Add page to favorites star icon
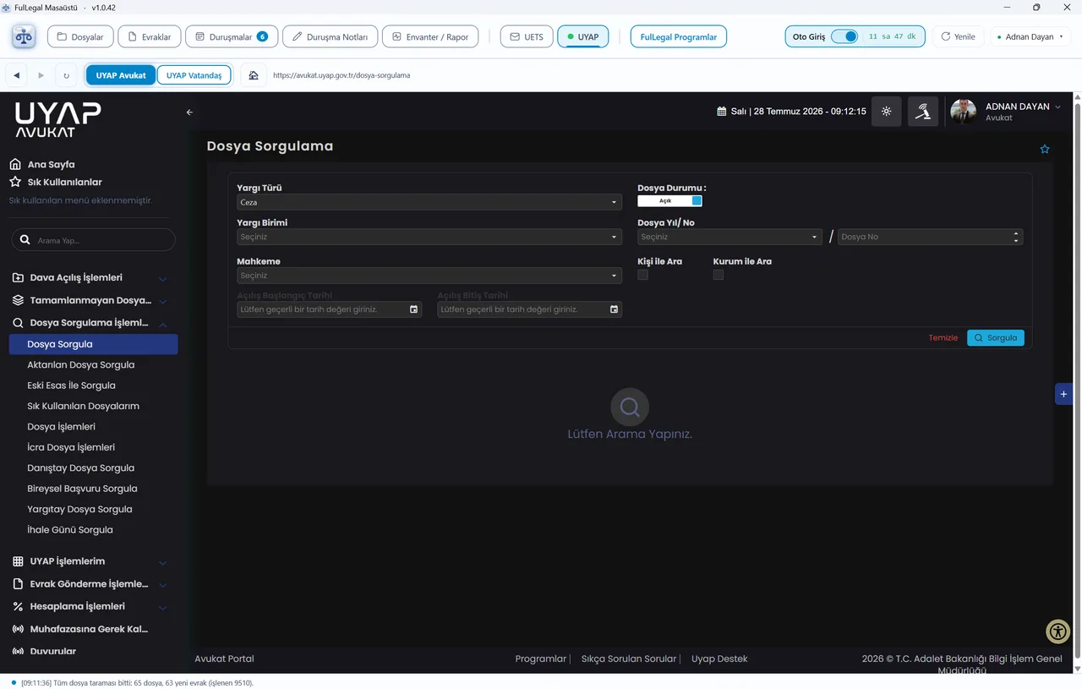The height and width of the screenshot is (689, 1082). click(1045, 149)
